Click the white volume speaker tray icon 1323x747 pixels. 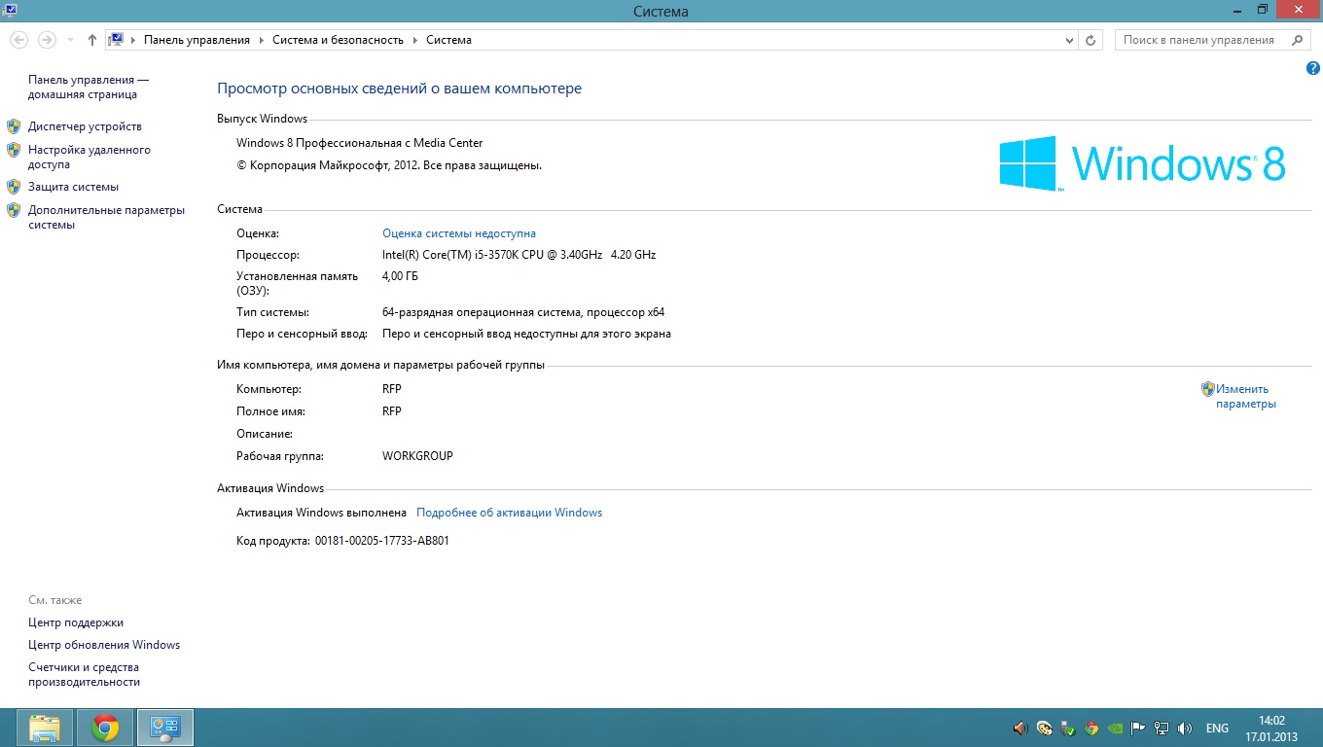pyautogui.click(x=1185, y=728)
